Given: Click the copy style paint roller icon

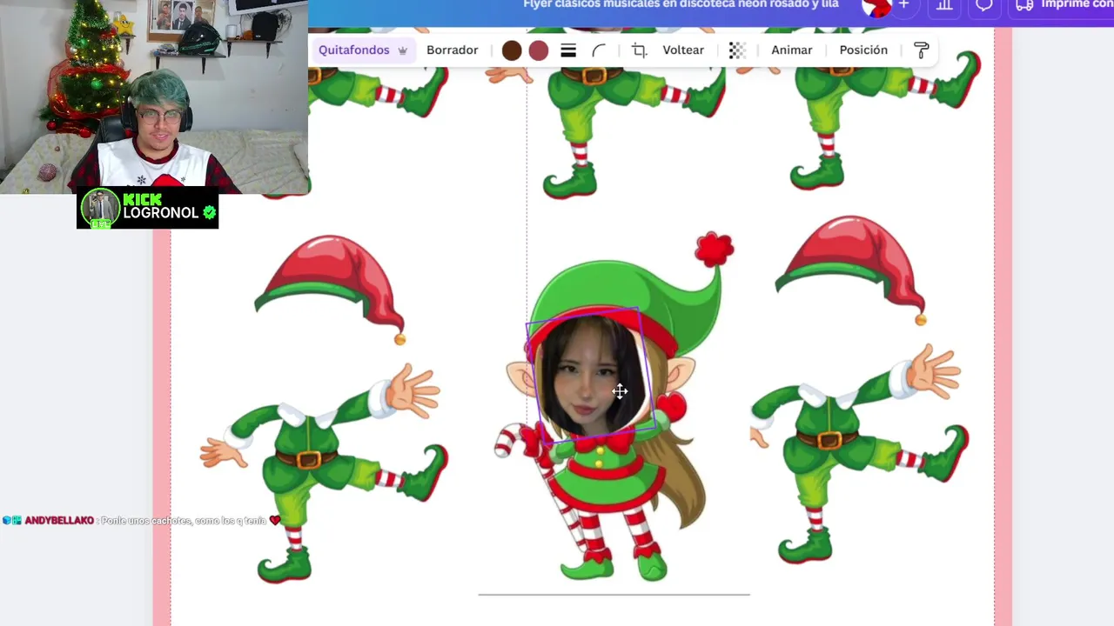Looking at the screenshot, I should pyautogui.click(x=921, y=50).
